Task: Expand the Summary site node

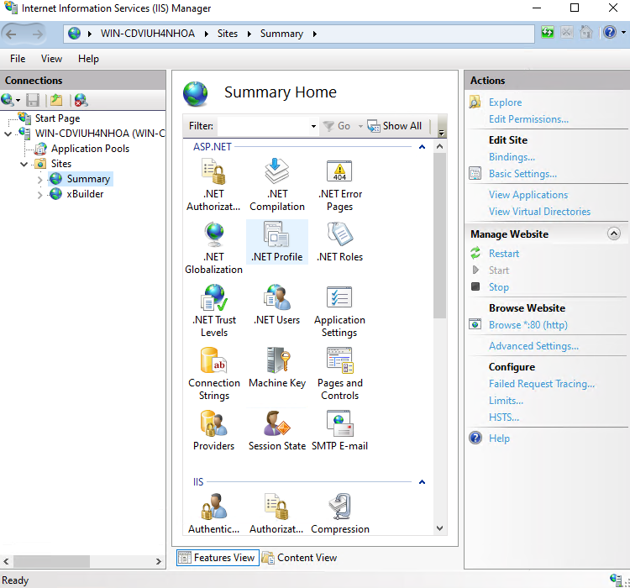Action: (x=39, y=180)
